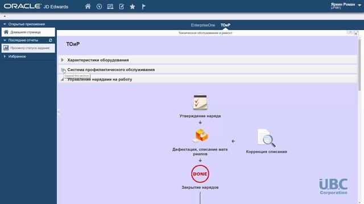Collapse the left sidebar splitter handle

pyautogui.click(x=59, y=112)
